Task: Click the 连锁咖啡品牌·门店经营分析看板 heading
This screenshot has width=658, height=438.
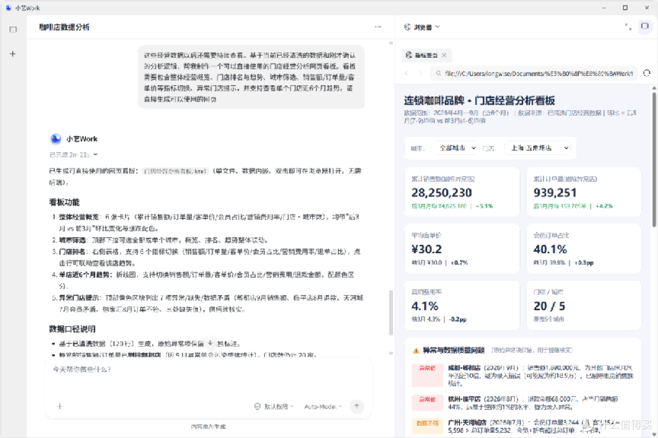Action: pos(479,100)
